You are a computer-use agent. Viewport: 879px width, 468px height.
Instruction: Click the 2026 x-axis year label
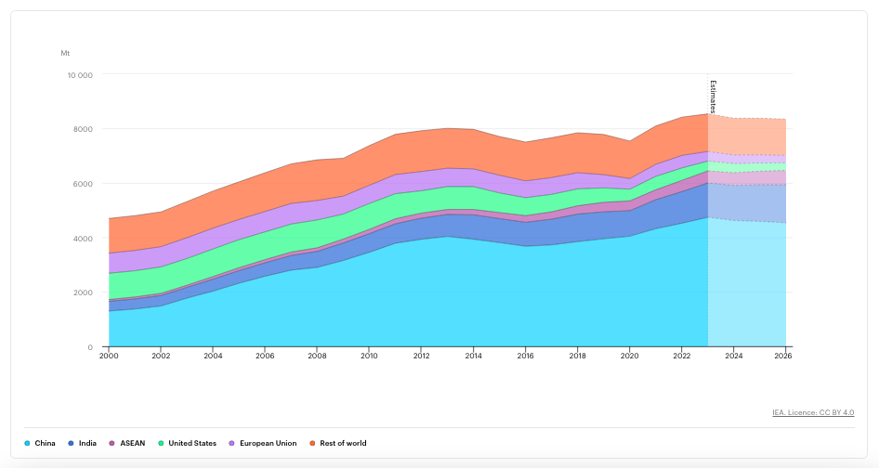[783, 356]
